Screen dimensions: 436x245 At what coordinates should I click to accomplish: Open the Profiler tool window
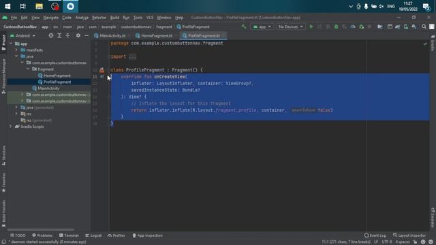coord(116,235)
